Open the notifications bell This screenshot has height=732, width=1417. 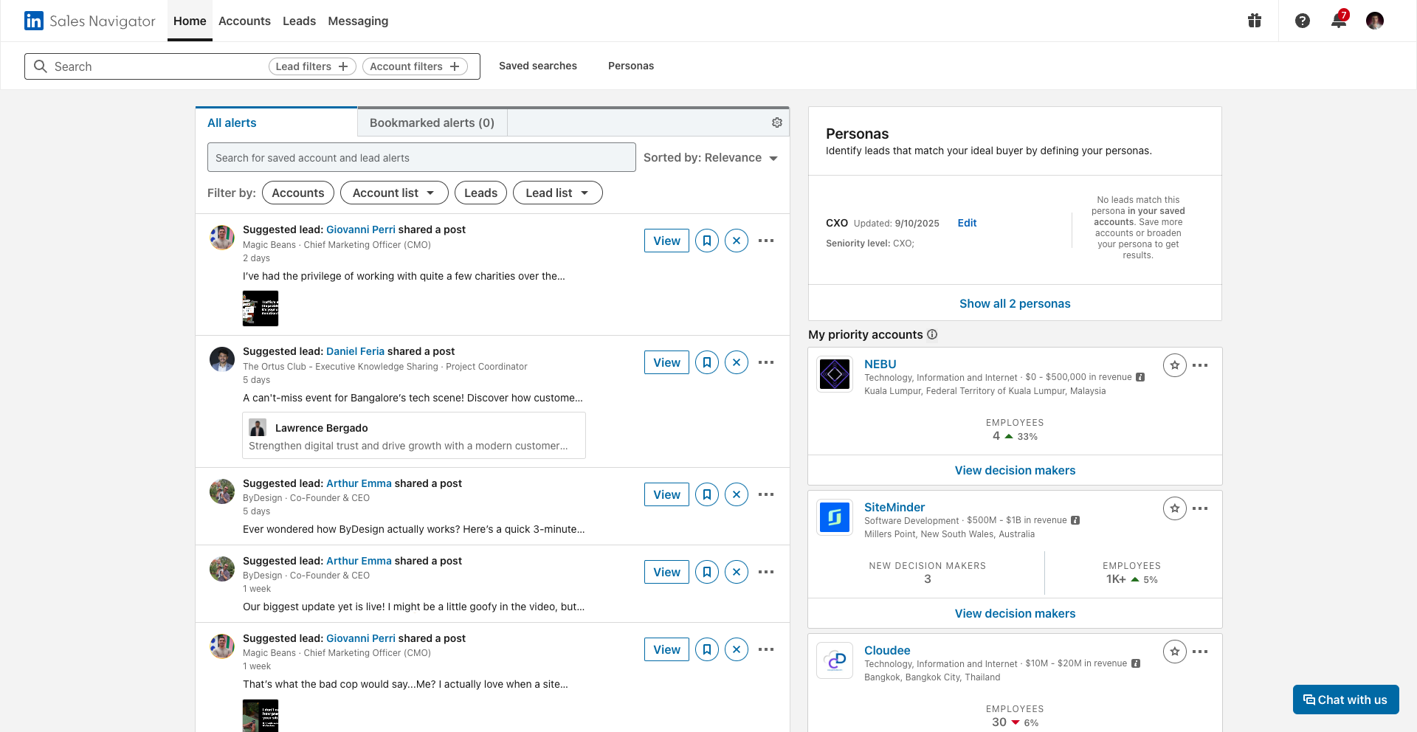tap(1338, 21)
